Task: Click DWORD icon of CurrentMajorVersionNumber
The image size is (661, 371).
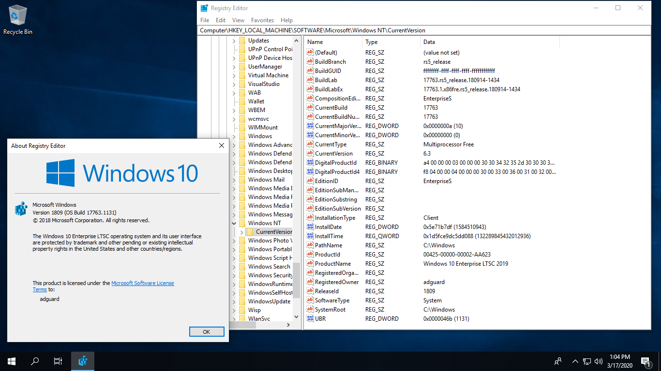Action: (x=310, y=126)
